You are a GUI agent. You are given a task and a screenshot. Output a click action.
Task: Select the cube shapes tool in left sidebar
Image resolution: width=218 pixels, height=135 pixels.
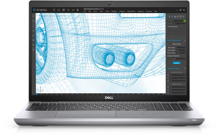[33, 21]
